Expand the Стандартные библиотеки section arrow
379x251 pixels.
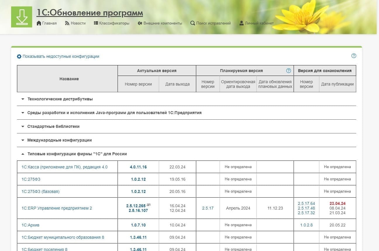point(23,126)
